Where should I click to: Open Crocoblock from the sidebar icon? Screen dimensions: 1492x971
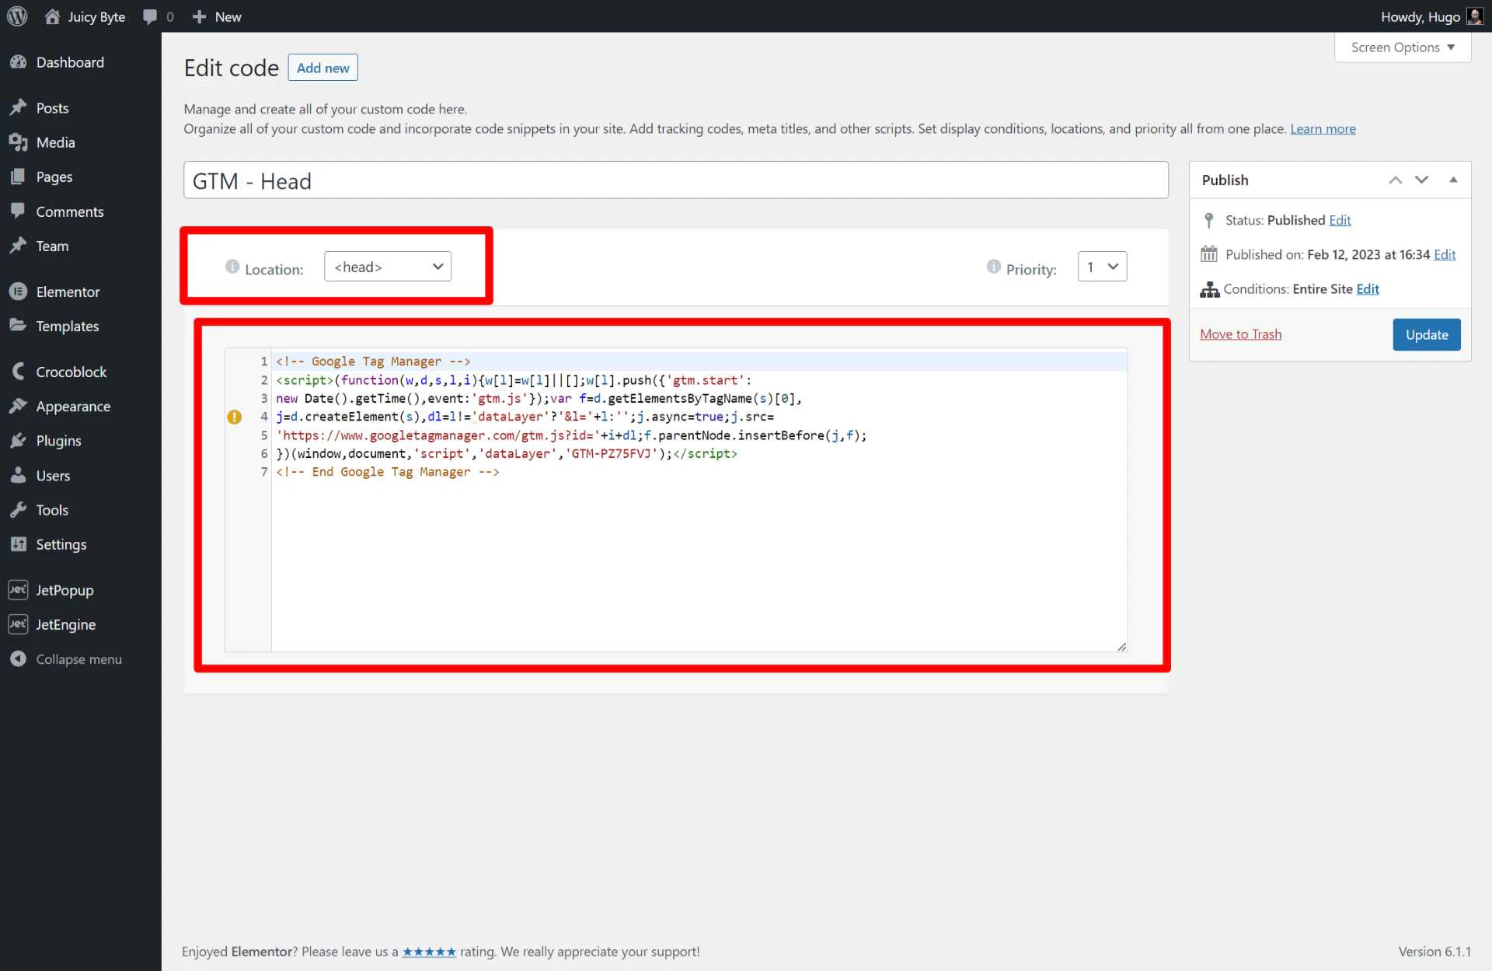pos(19,371)
